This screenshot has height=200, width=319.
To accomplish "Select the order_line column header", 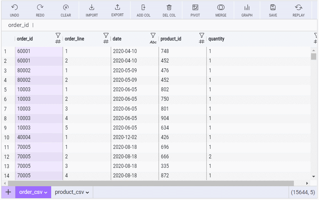I will click(74, 39).
